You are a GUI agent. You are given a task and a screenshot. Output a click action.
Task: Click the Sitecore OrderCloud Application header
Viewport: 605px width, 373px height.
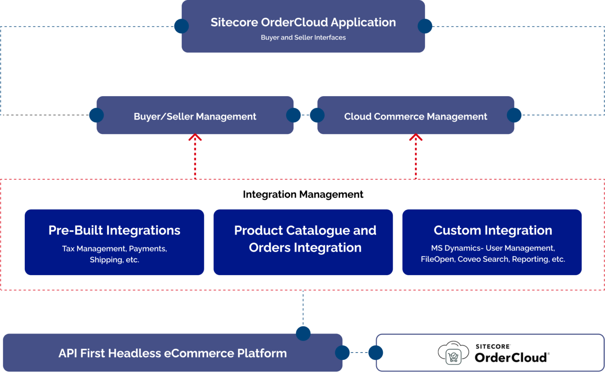(x=303, y=22)
